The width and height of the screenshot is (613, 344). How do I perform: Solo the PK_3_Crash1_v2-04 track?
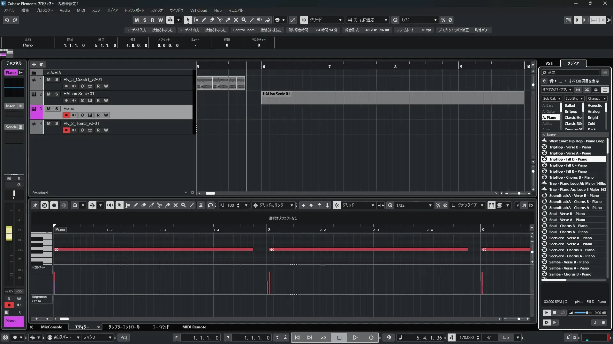pos(57,79)
